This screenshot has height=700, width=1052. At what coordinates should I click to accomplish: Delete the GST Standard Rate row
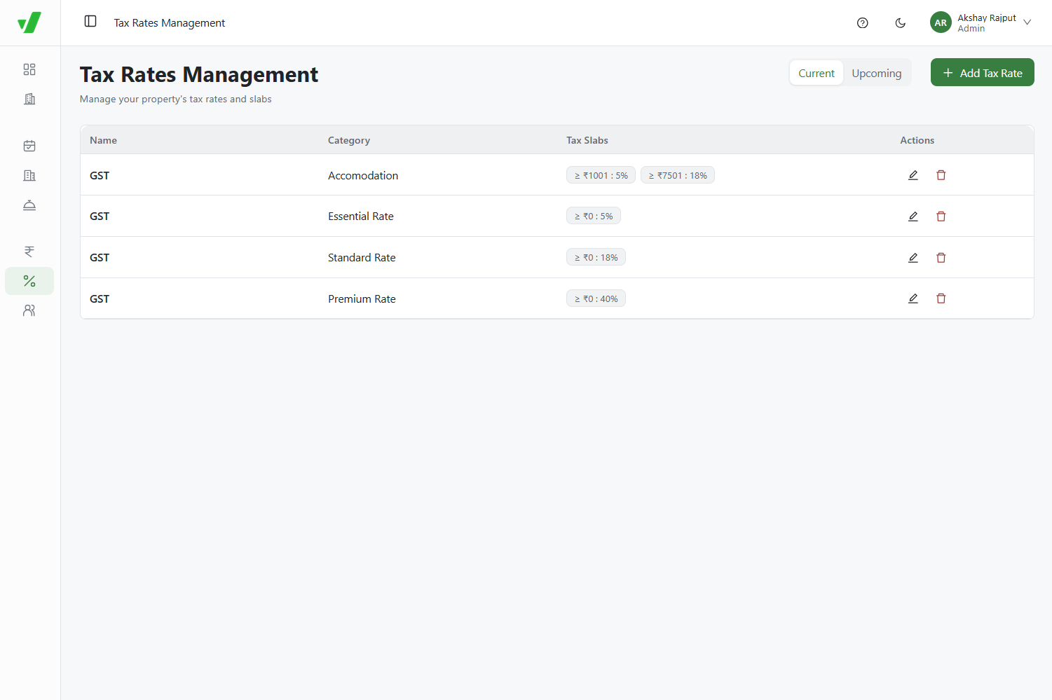coord(941,258)
